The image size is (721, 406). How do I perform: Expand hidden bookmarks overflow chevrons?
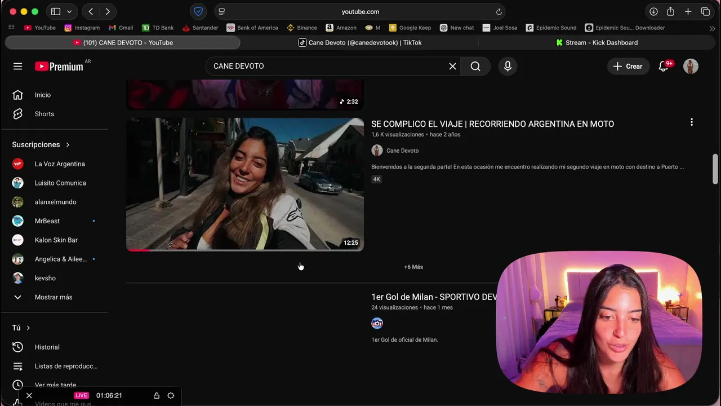(x=712, y=28)
